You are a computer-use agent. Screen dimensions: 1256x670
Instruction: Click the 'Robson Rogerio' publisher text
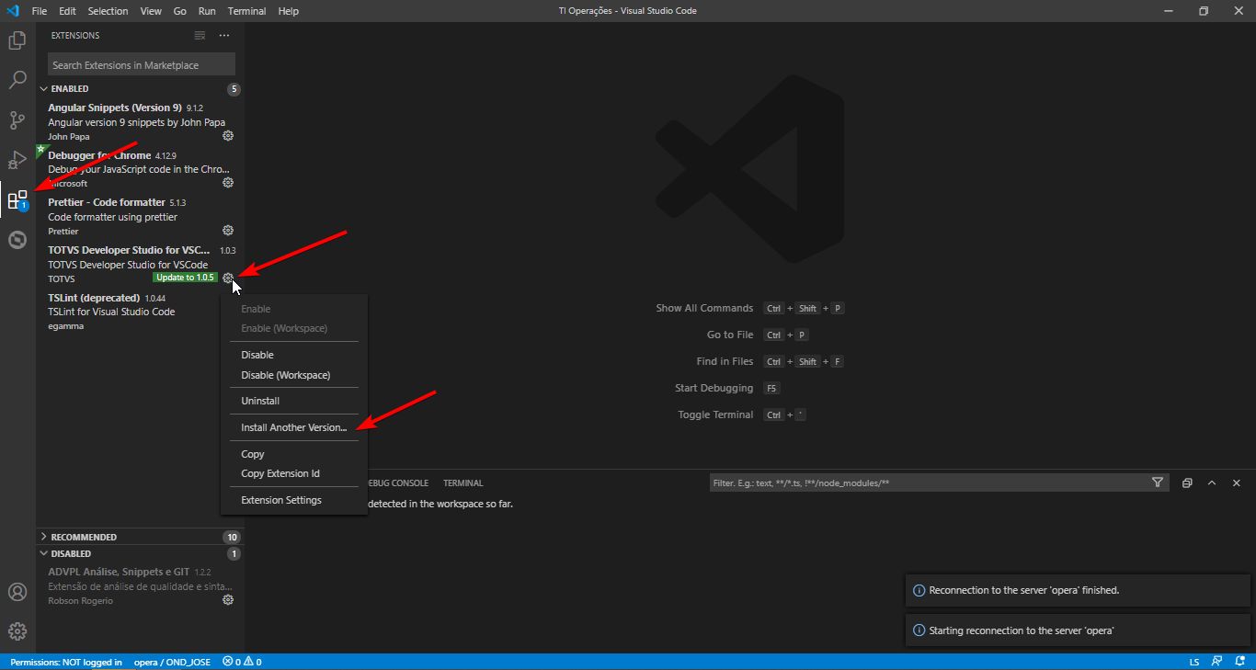click(x=81, y=600)
